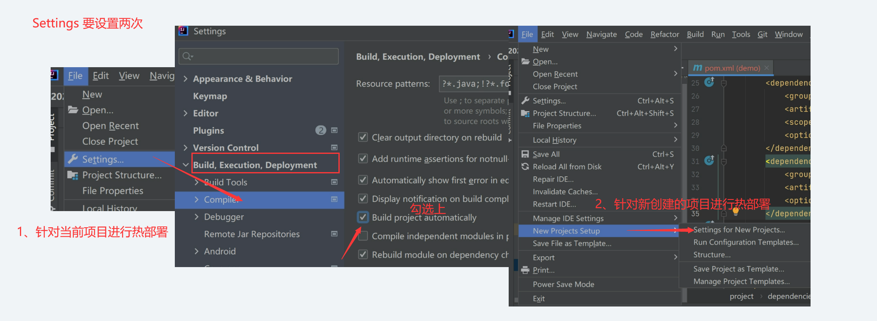Click the Reload All from Disk icon
This screenshot has height=321, width=877.
click(x=525, y=167)
